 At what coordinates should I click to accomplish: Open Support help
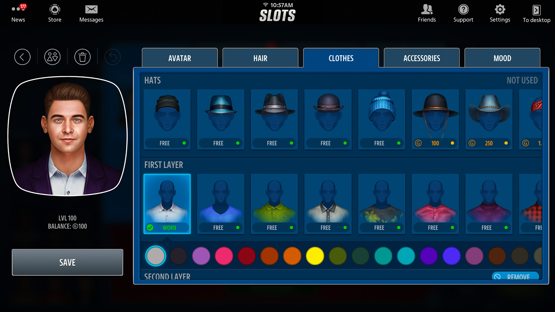click(x=463, y=13)
